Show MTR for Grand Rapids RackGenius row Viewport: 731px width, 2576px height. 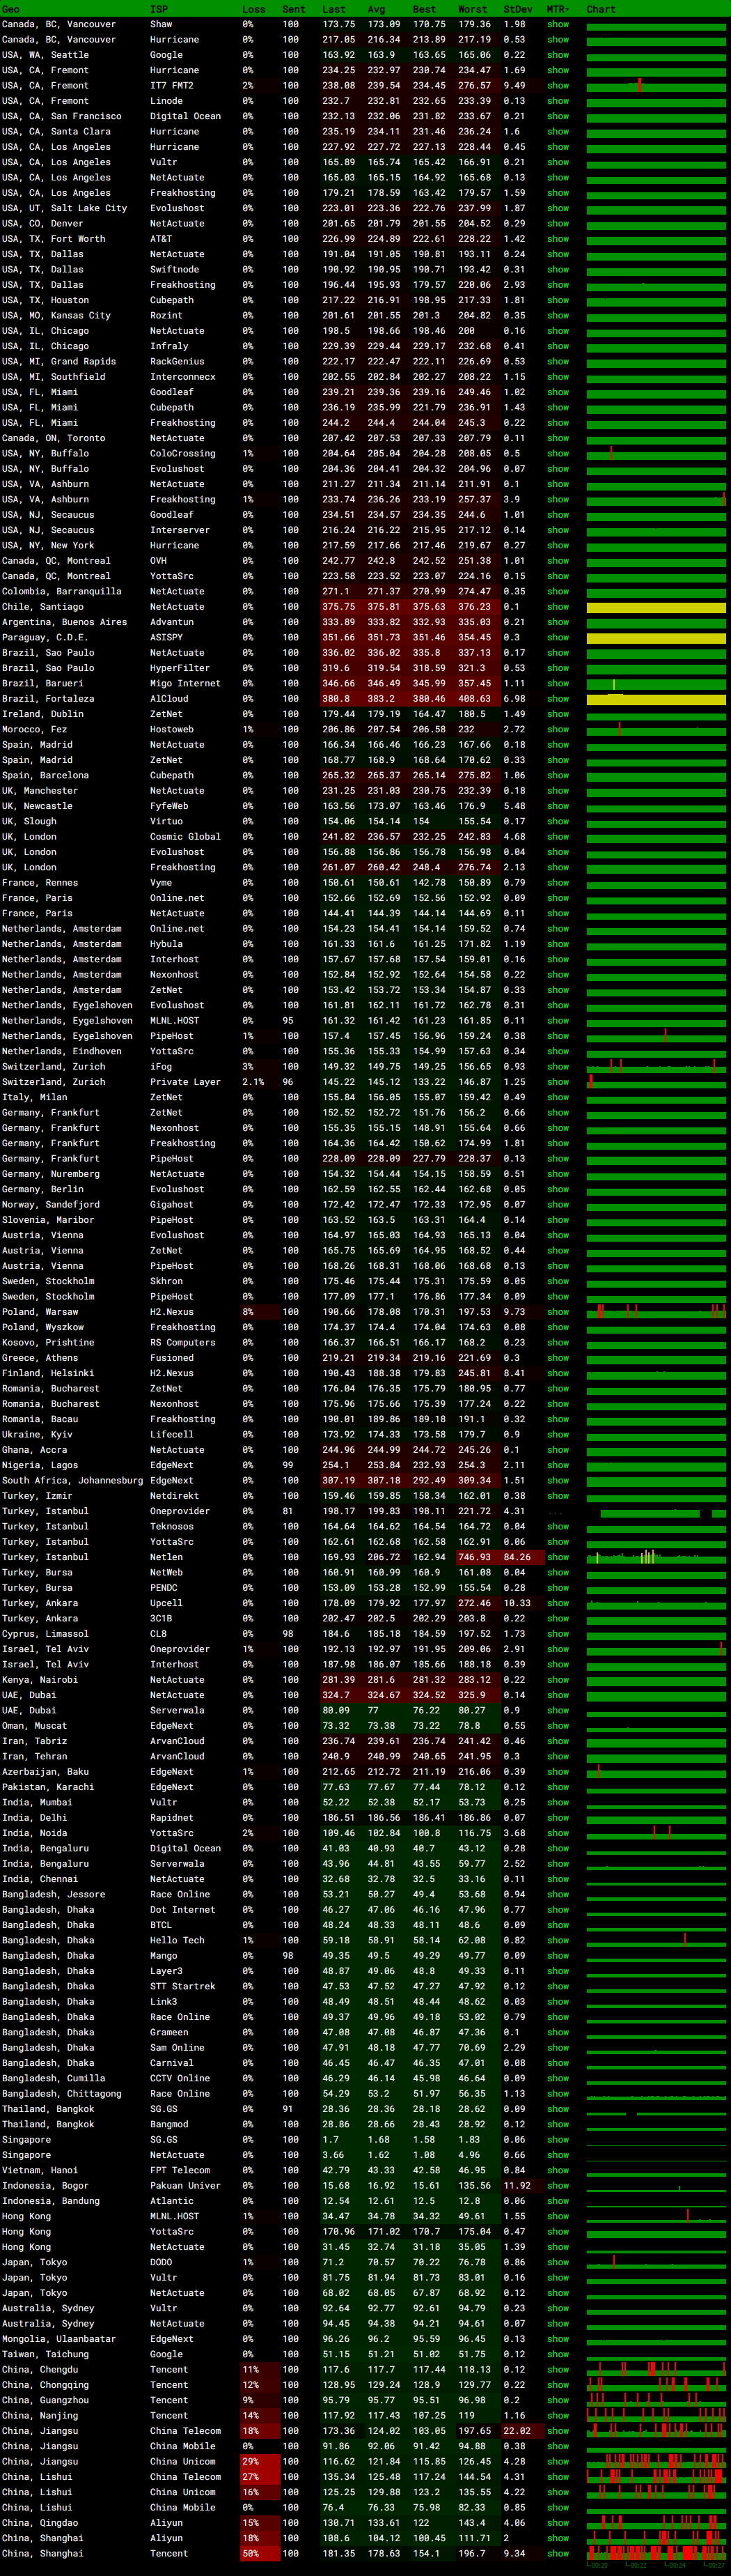[x=558, y=362]
